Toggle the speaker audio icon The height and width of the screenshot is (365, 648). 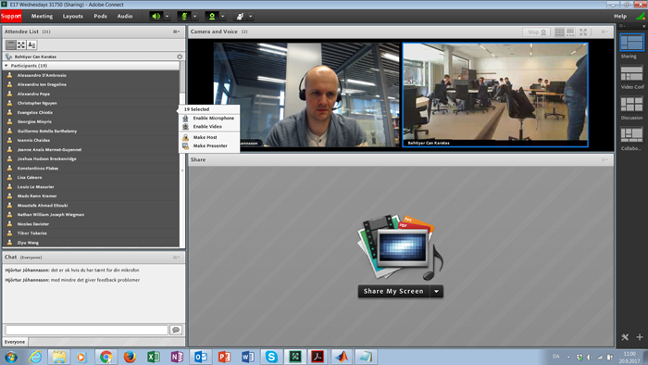pos(156,16)
